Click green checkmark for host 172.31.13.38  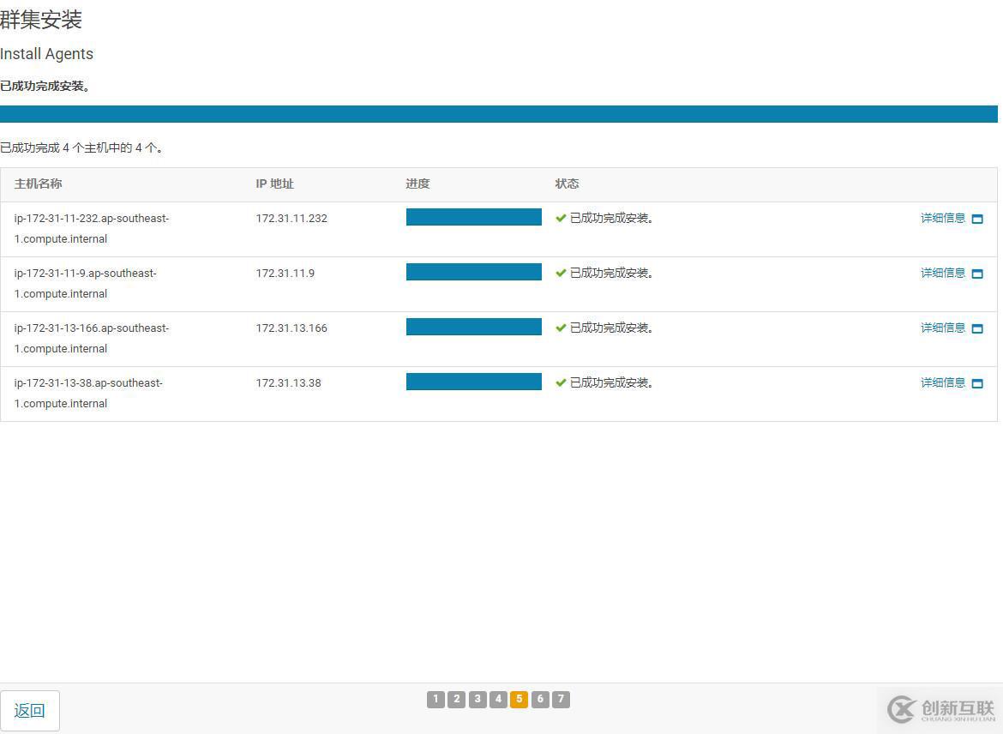(x=561, y=383)
